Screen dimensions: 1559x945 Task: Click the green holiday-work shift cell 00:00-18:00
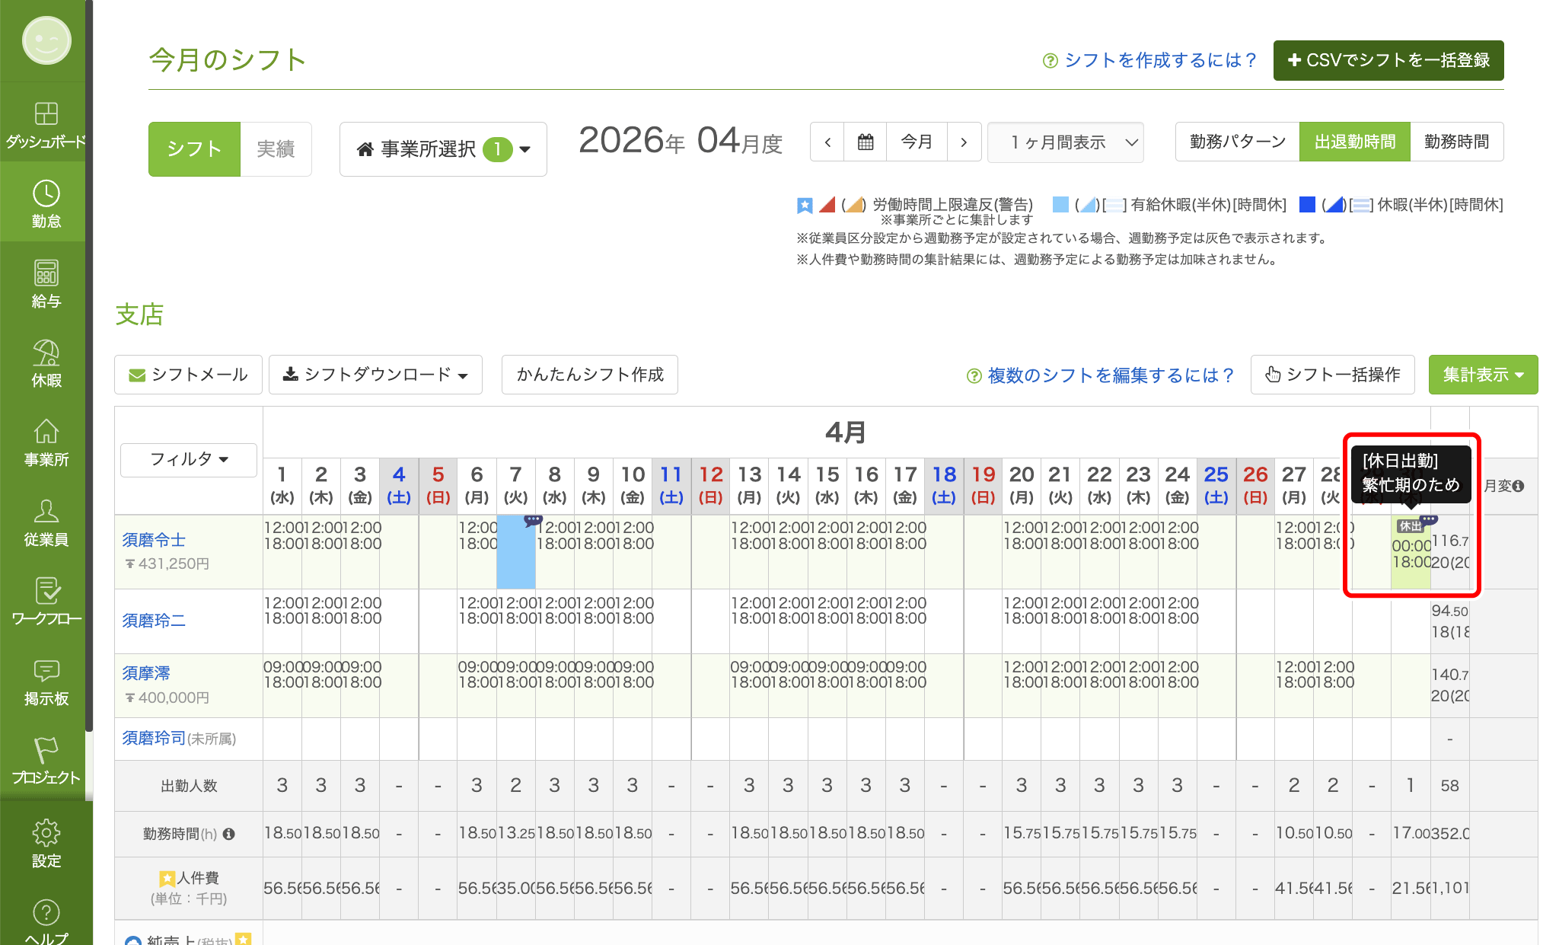1411,554
